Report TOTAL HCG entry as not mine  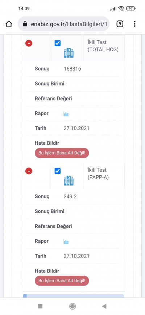pos(62,153)
